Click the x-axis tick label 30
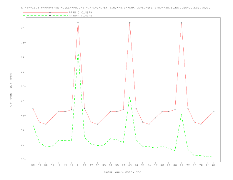233x180 pixels. click(x=97, y=165)
